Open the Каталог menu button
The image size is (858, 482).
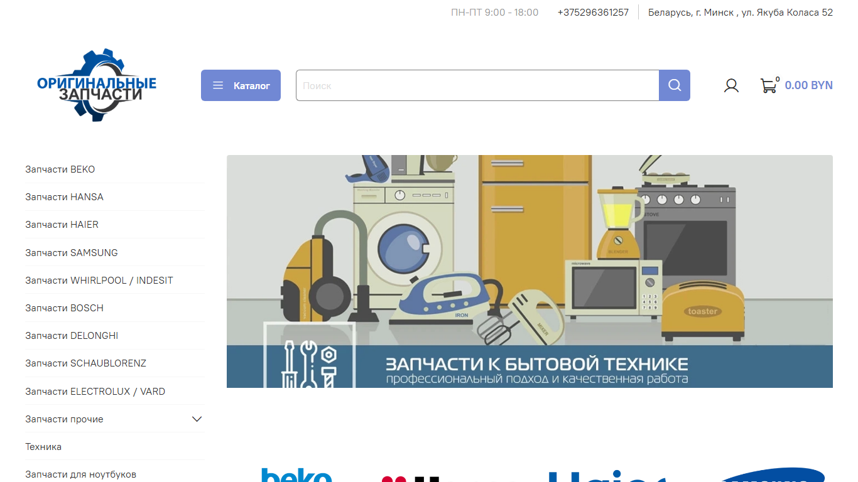point(241,85)
